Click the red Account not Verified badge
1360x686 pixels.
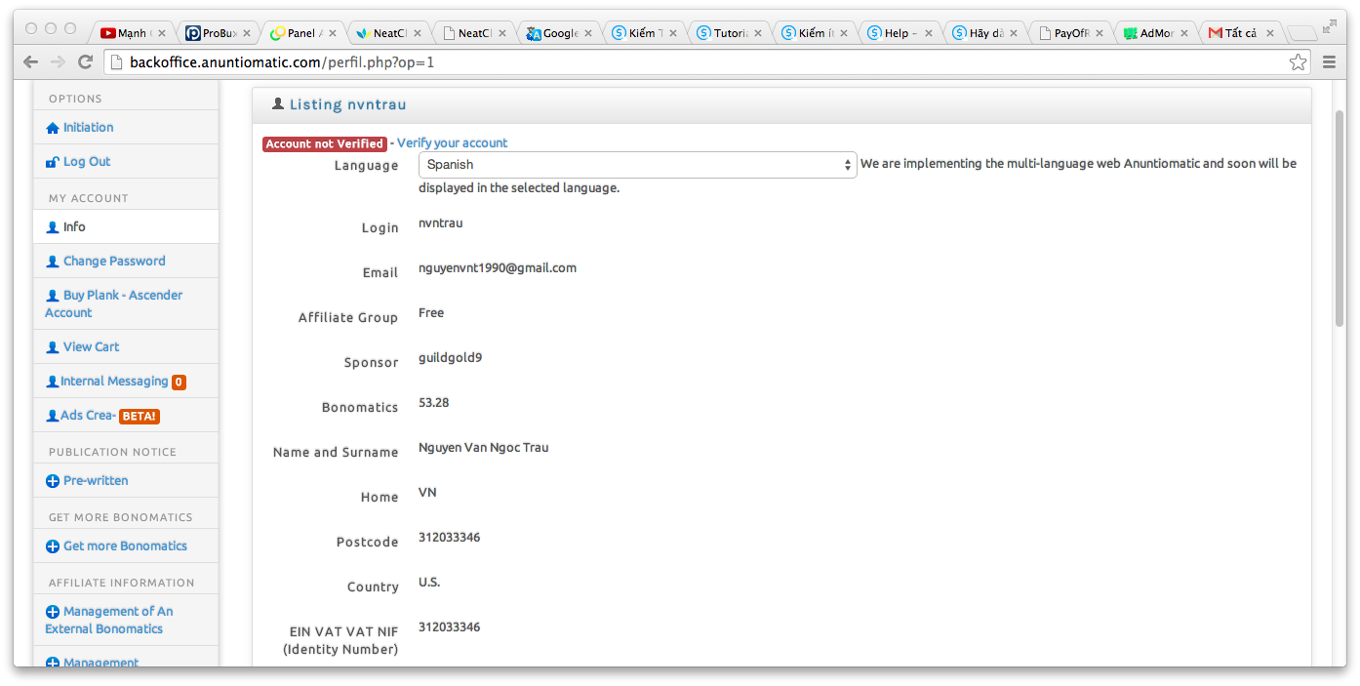(325, 143)
